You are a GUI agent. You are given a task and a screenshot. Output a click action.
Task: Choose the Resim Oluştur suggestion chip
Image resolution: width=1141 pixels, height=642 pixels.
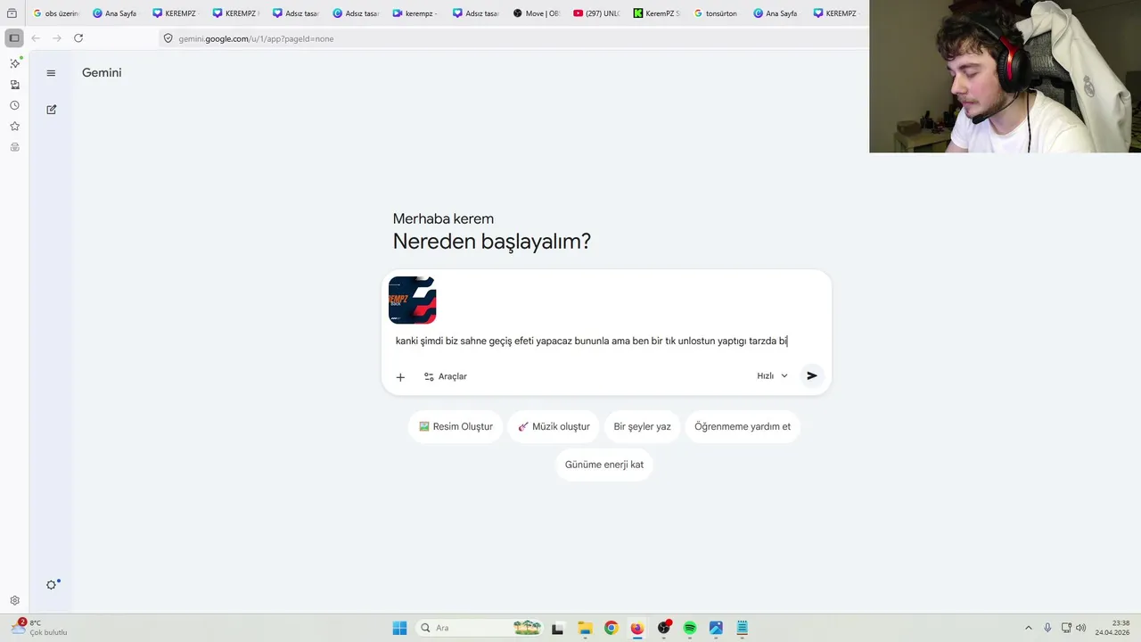[x=456, y=426]
